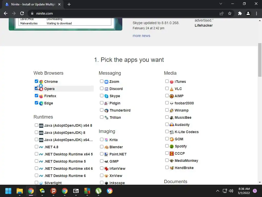Expand hidden system tray icons chevron
The width and height of the screenshot is (262, 197).
[217, 191]
